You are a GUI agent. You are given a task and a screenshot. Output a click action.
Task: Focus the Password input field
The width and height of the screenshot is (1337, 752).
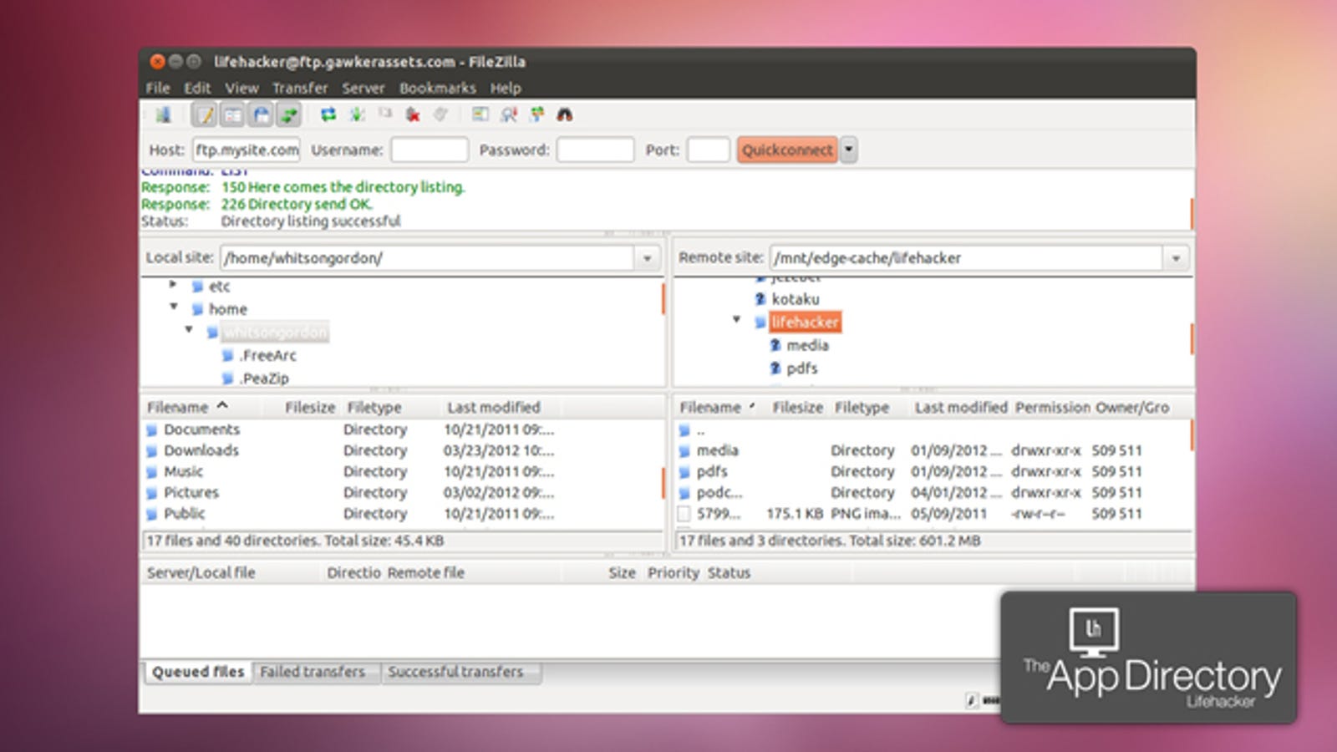coord(596,150)
